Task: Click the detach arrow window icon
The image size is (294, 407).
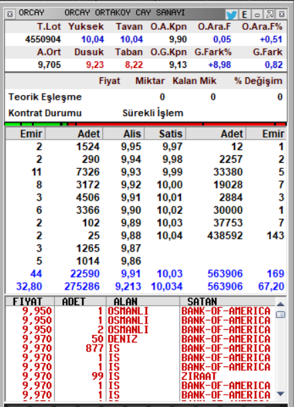Action: (270, 14)
